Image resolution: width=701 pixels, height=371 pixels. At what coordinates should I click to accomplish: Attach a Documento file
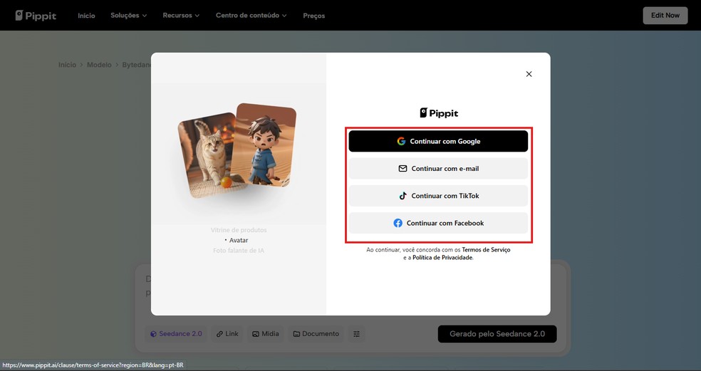[x=316, y=333]
